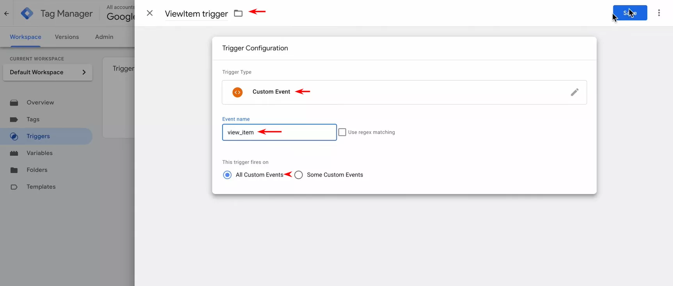Expand the Default Workspace selector
This screenshot has height=286, width=673.
(48, 72)
